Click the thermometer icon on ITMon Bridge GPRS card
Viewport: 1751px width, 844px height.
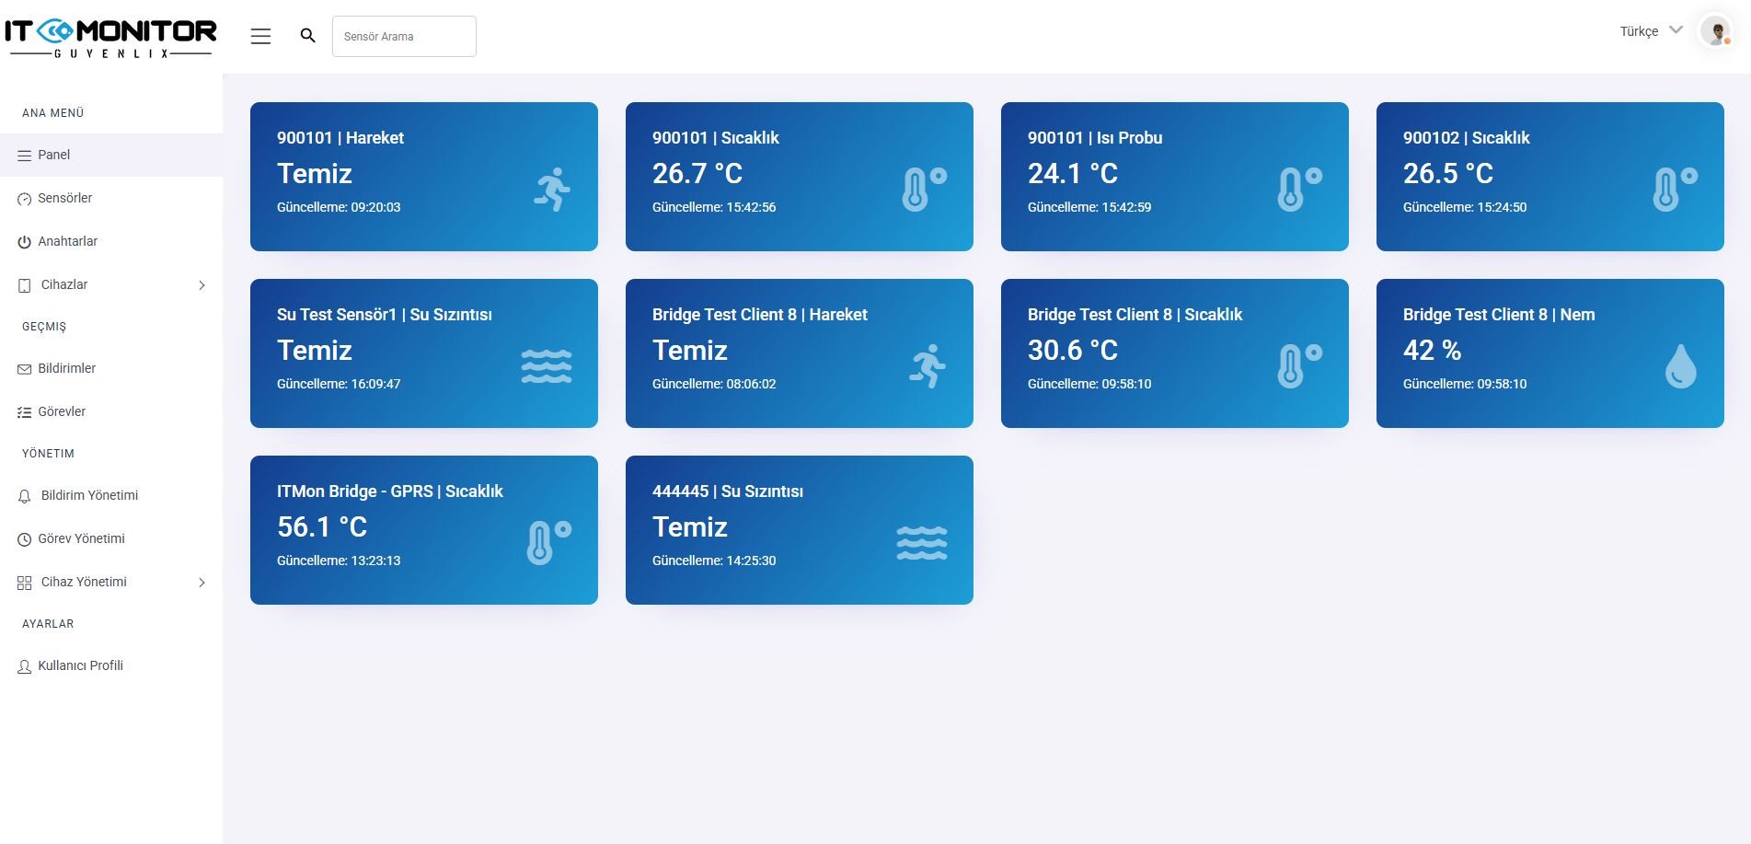tap(548, 543)
